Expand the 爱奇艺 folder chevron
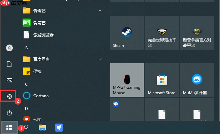220x134 pixels. (x=100, y=10)
